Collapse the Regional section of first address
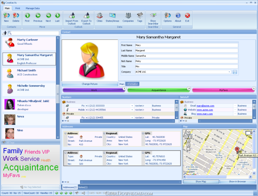258x196 pixels. (x=104, y=133)
